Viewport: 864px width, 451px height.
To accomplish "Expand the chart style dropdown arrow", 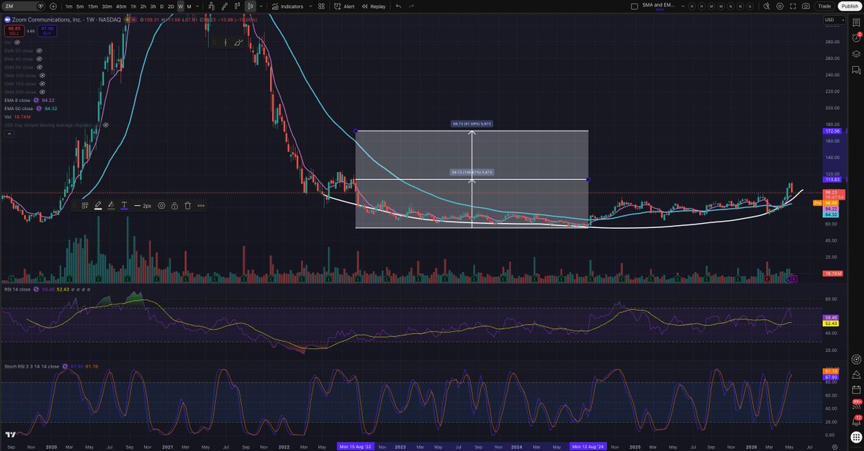I will coord(261,6).
